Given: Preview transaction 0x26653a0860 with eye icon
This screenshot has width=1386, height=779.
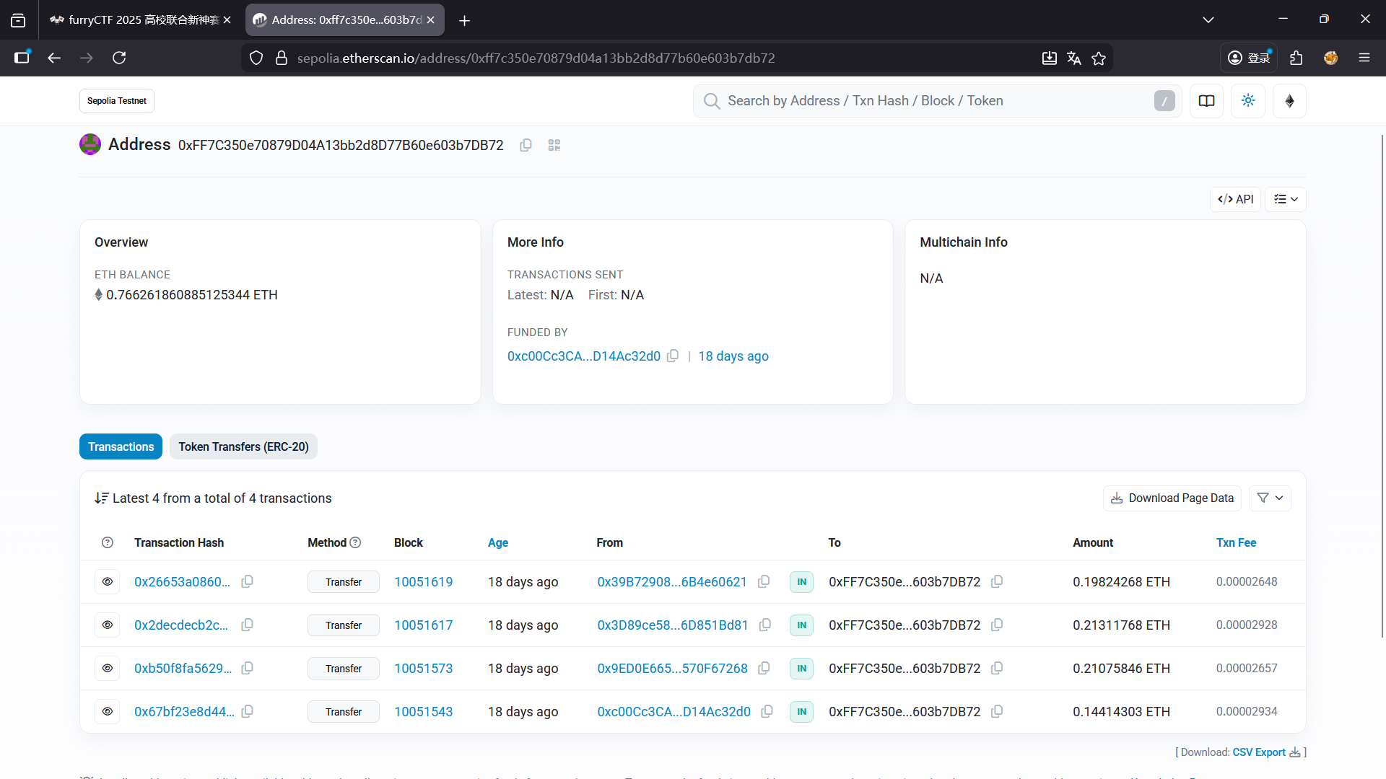Looking at the screenshot, I should point(108,581).
